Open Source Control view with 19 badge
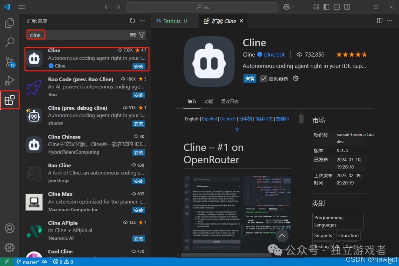399x266 pixels. (10, 62)
